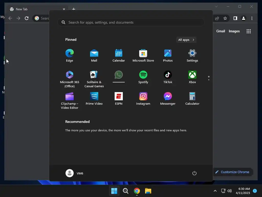The image size is (262, 197).
Task: Go back in Chrome
Action: 10,18
